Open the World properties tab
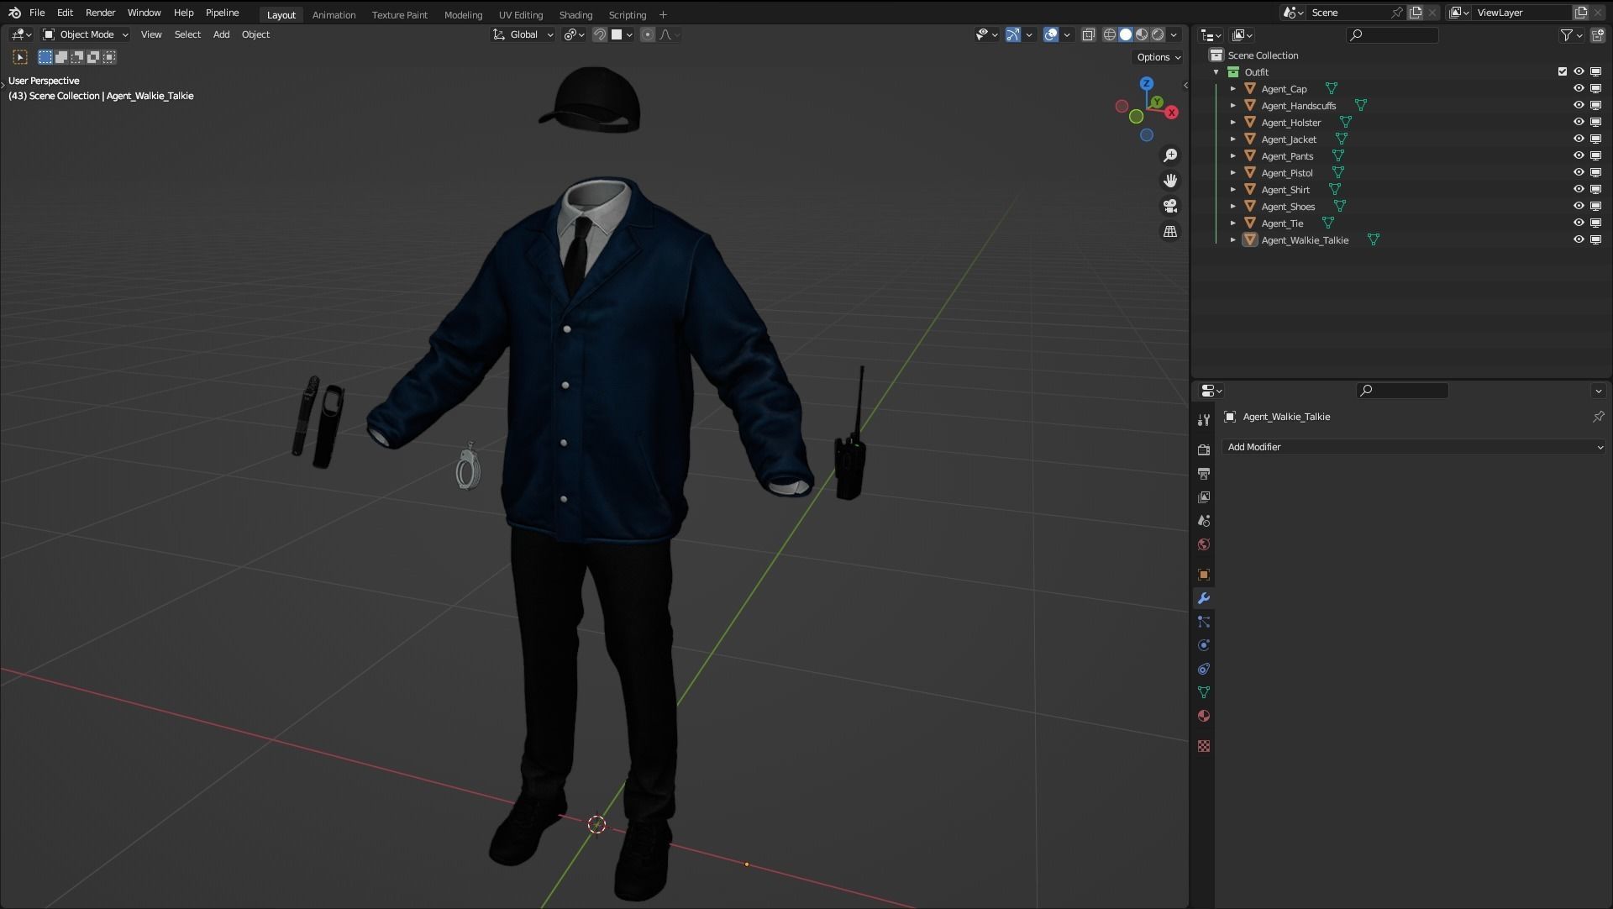Image resolution: width=1613 pixels, height=909 pixels. pos(1204,544)
